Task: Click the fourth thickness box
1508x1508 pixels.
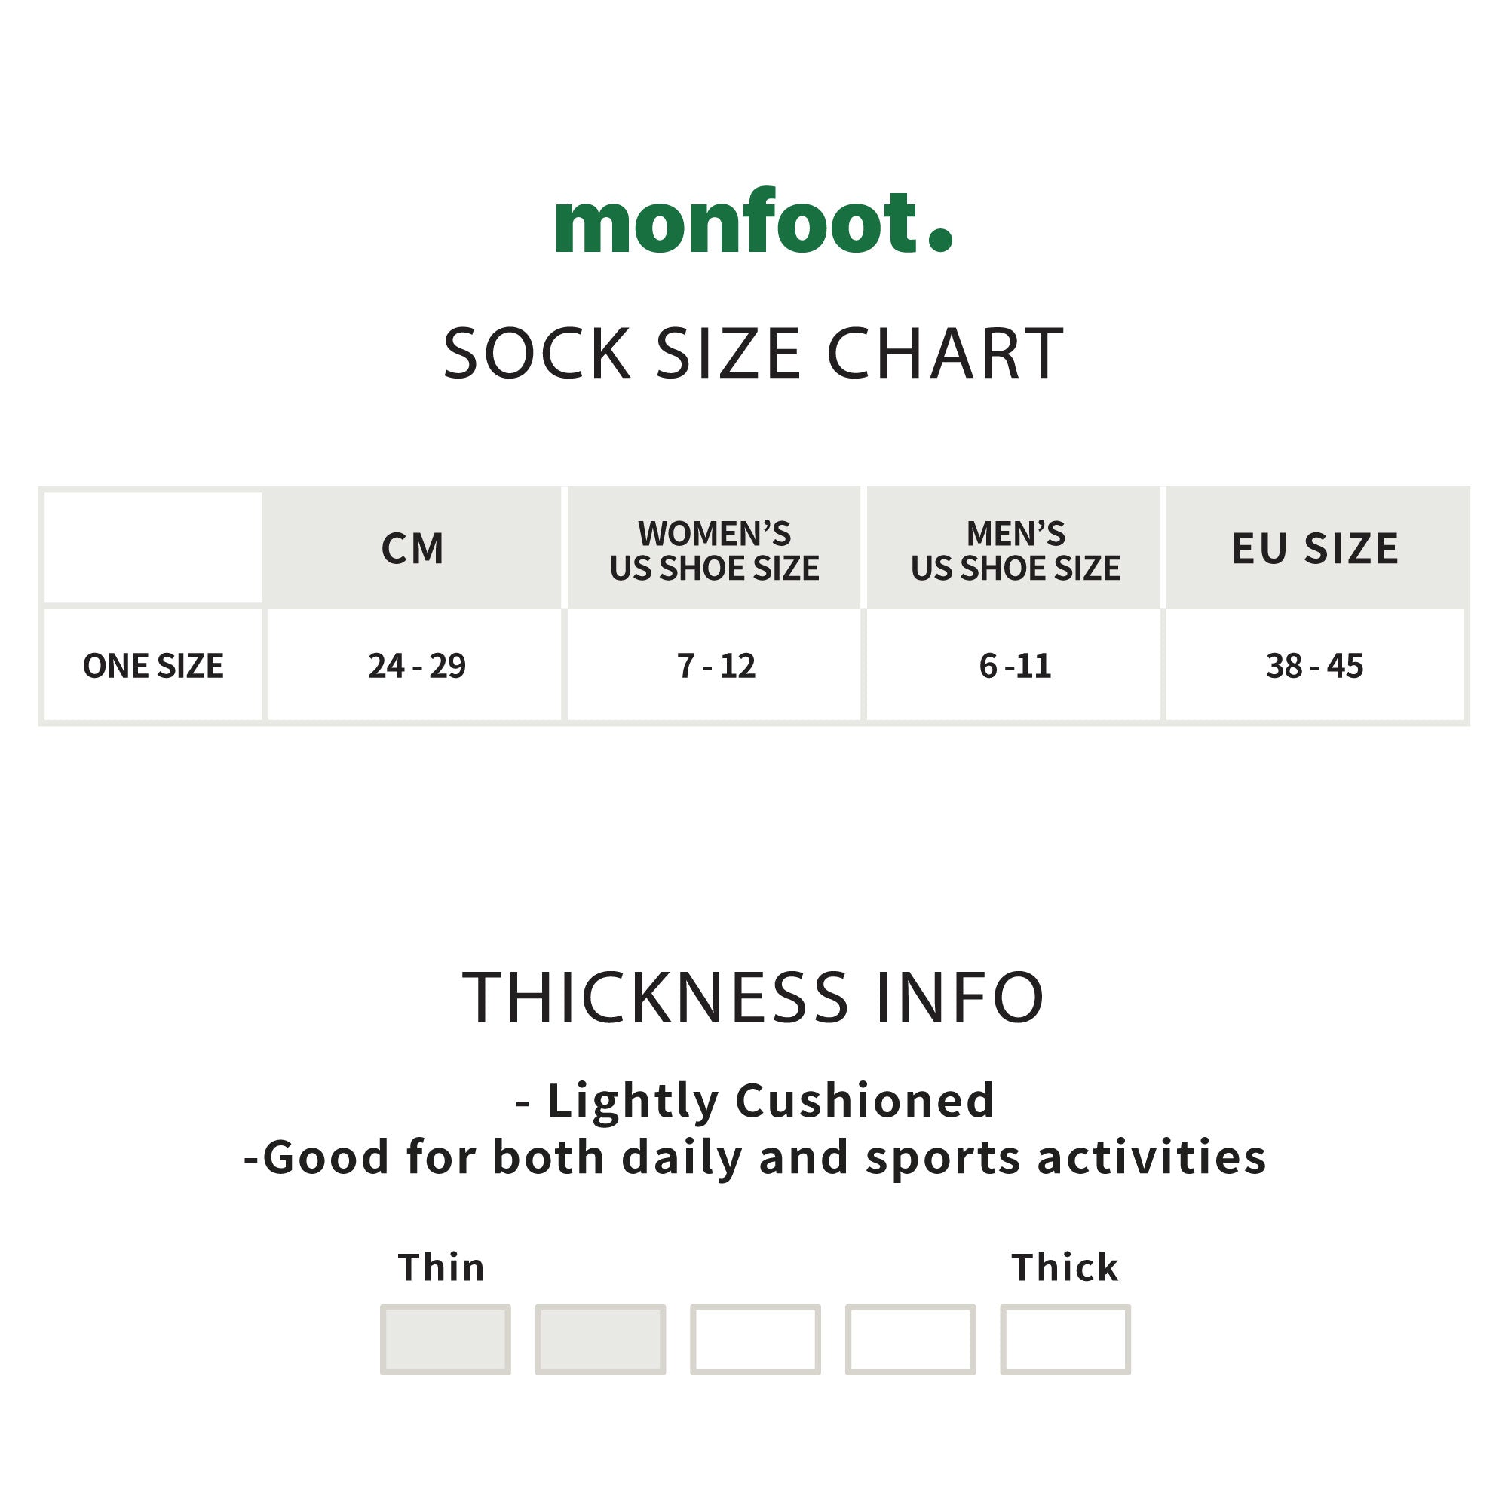Action: pos(910,1340)
